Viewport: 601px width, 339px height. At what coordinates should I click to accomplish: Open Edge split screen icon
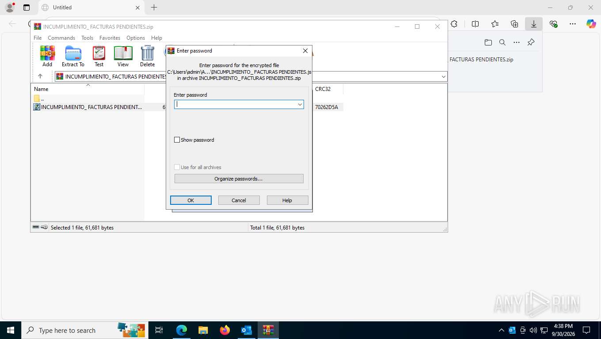pyautogui.click(x=475, y=24)
